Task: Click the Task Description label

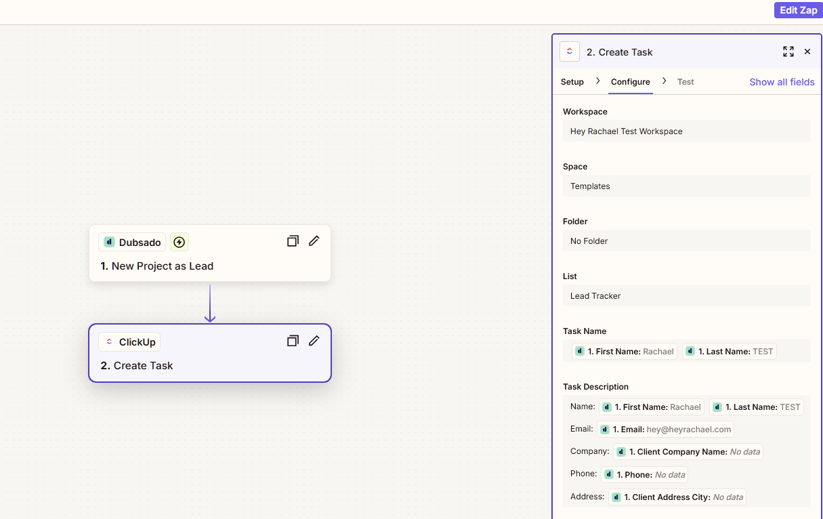Action: (596, 387)
